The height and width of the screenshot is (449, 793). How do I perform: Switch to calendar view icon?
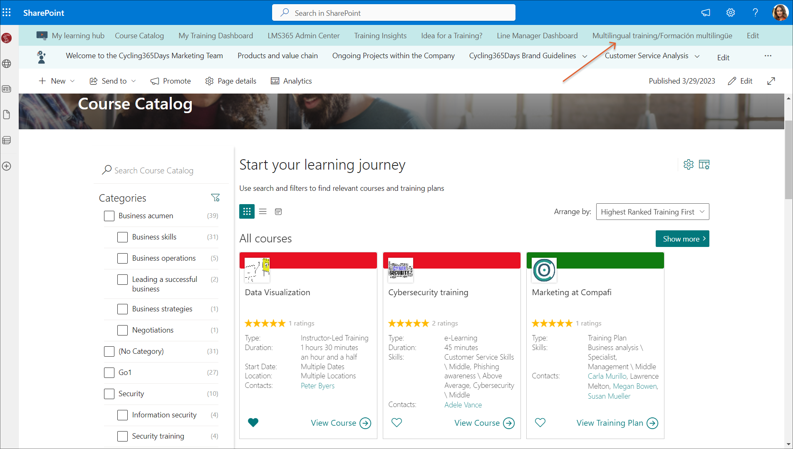pyautogui.click(x=278, y=212)
